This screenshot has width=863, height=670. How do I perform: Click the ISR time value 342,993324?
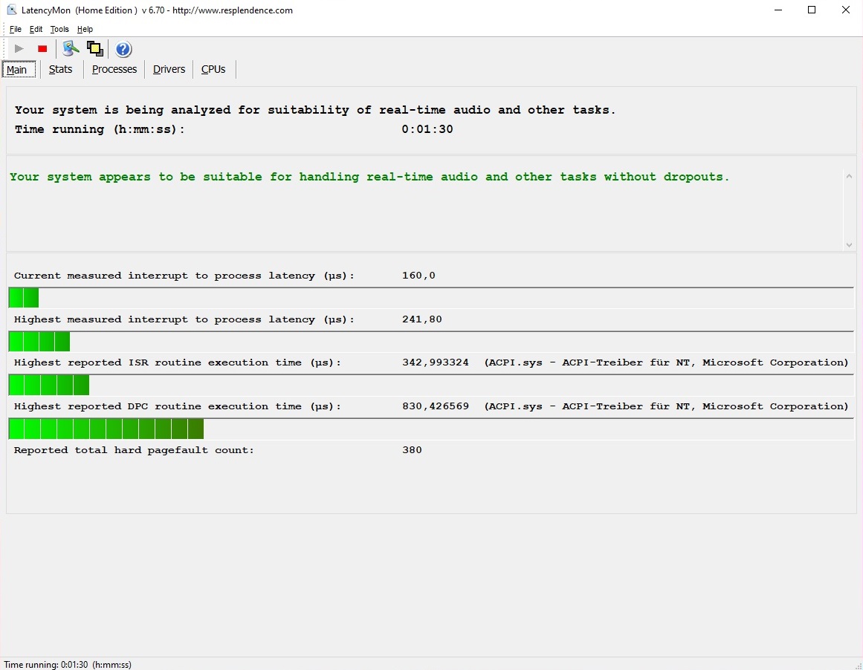436,362
